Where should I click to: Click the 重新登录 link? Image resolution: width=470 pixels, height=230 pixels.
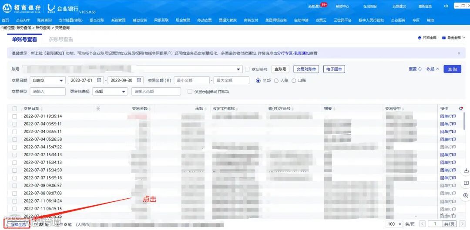pyautogui.click(x=425, y=6)
